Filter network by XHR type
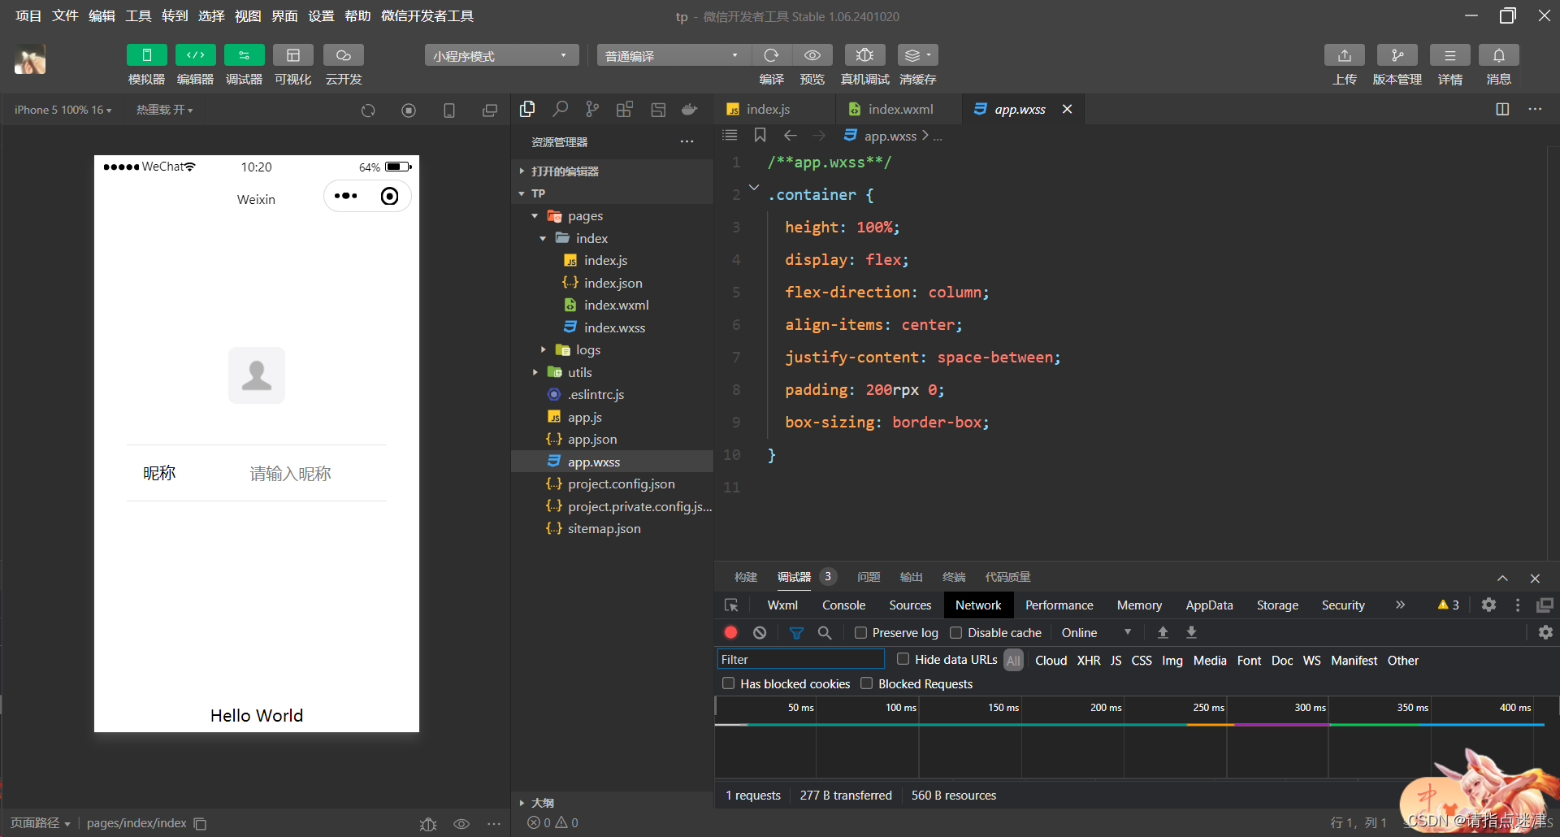The height and width of the screenshot is (837, 1560). (x=1089, y=660)
